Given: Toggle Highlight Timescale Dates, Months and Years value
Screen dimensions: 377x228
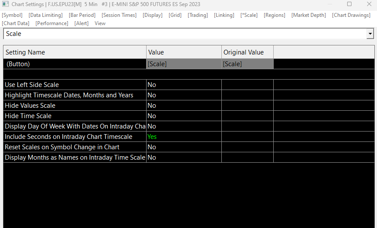Looking at the screenshot, I should 184,95.
